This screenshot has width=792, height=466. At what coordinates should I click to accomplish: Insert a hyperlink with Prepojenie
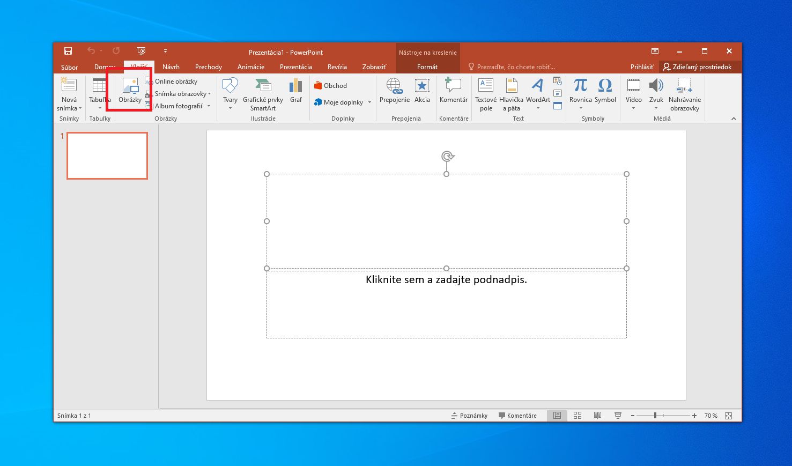[x=395, y=90]
